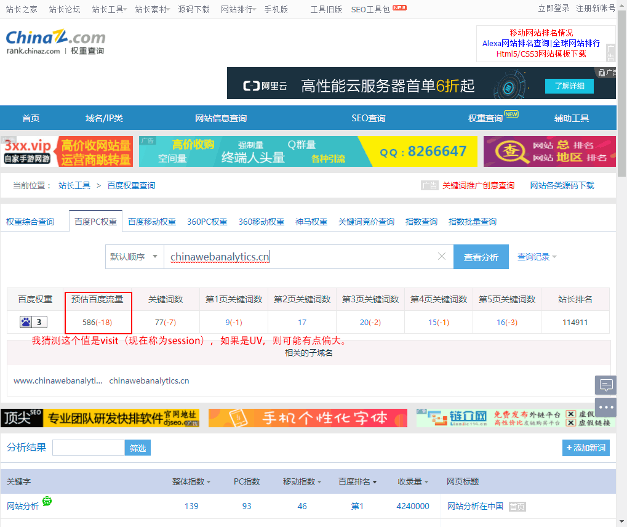The image size is (627, 527).
Task: Click the 筛选 filter button
Action: [138, 448]
